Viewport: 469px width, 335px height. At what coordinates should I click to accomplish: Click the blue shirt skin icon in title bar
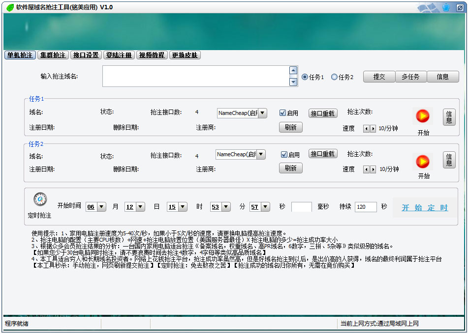446,7
